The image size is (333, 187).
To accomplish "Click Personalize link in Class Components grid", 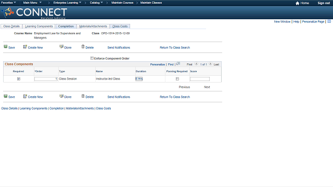I will pyautogui.click(x=157, y=64).
